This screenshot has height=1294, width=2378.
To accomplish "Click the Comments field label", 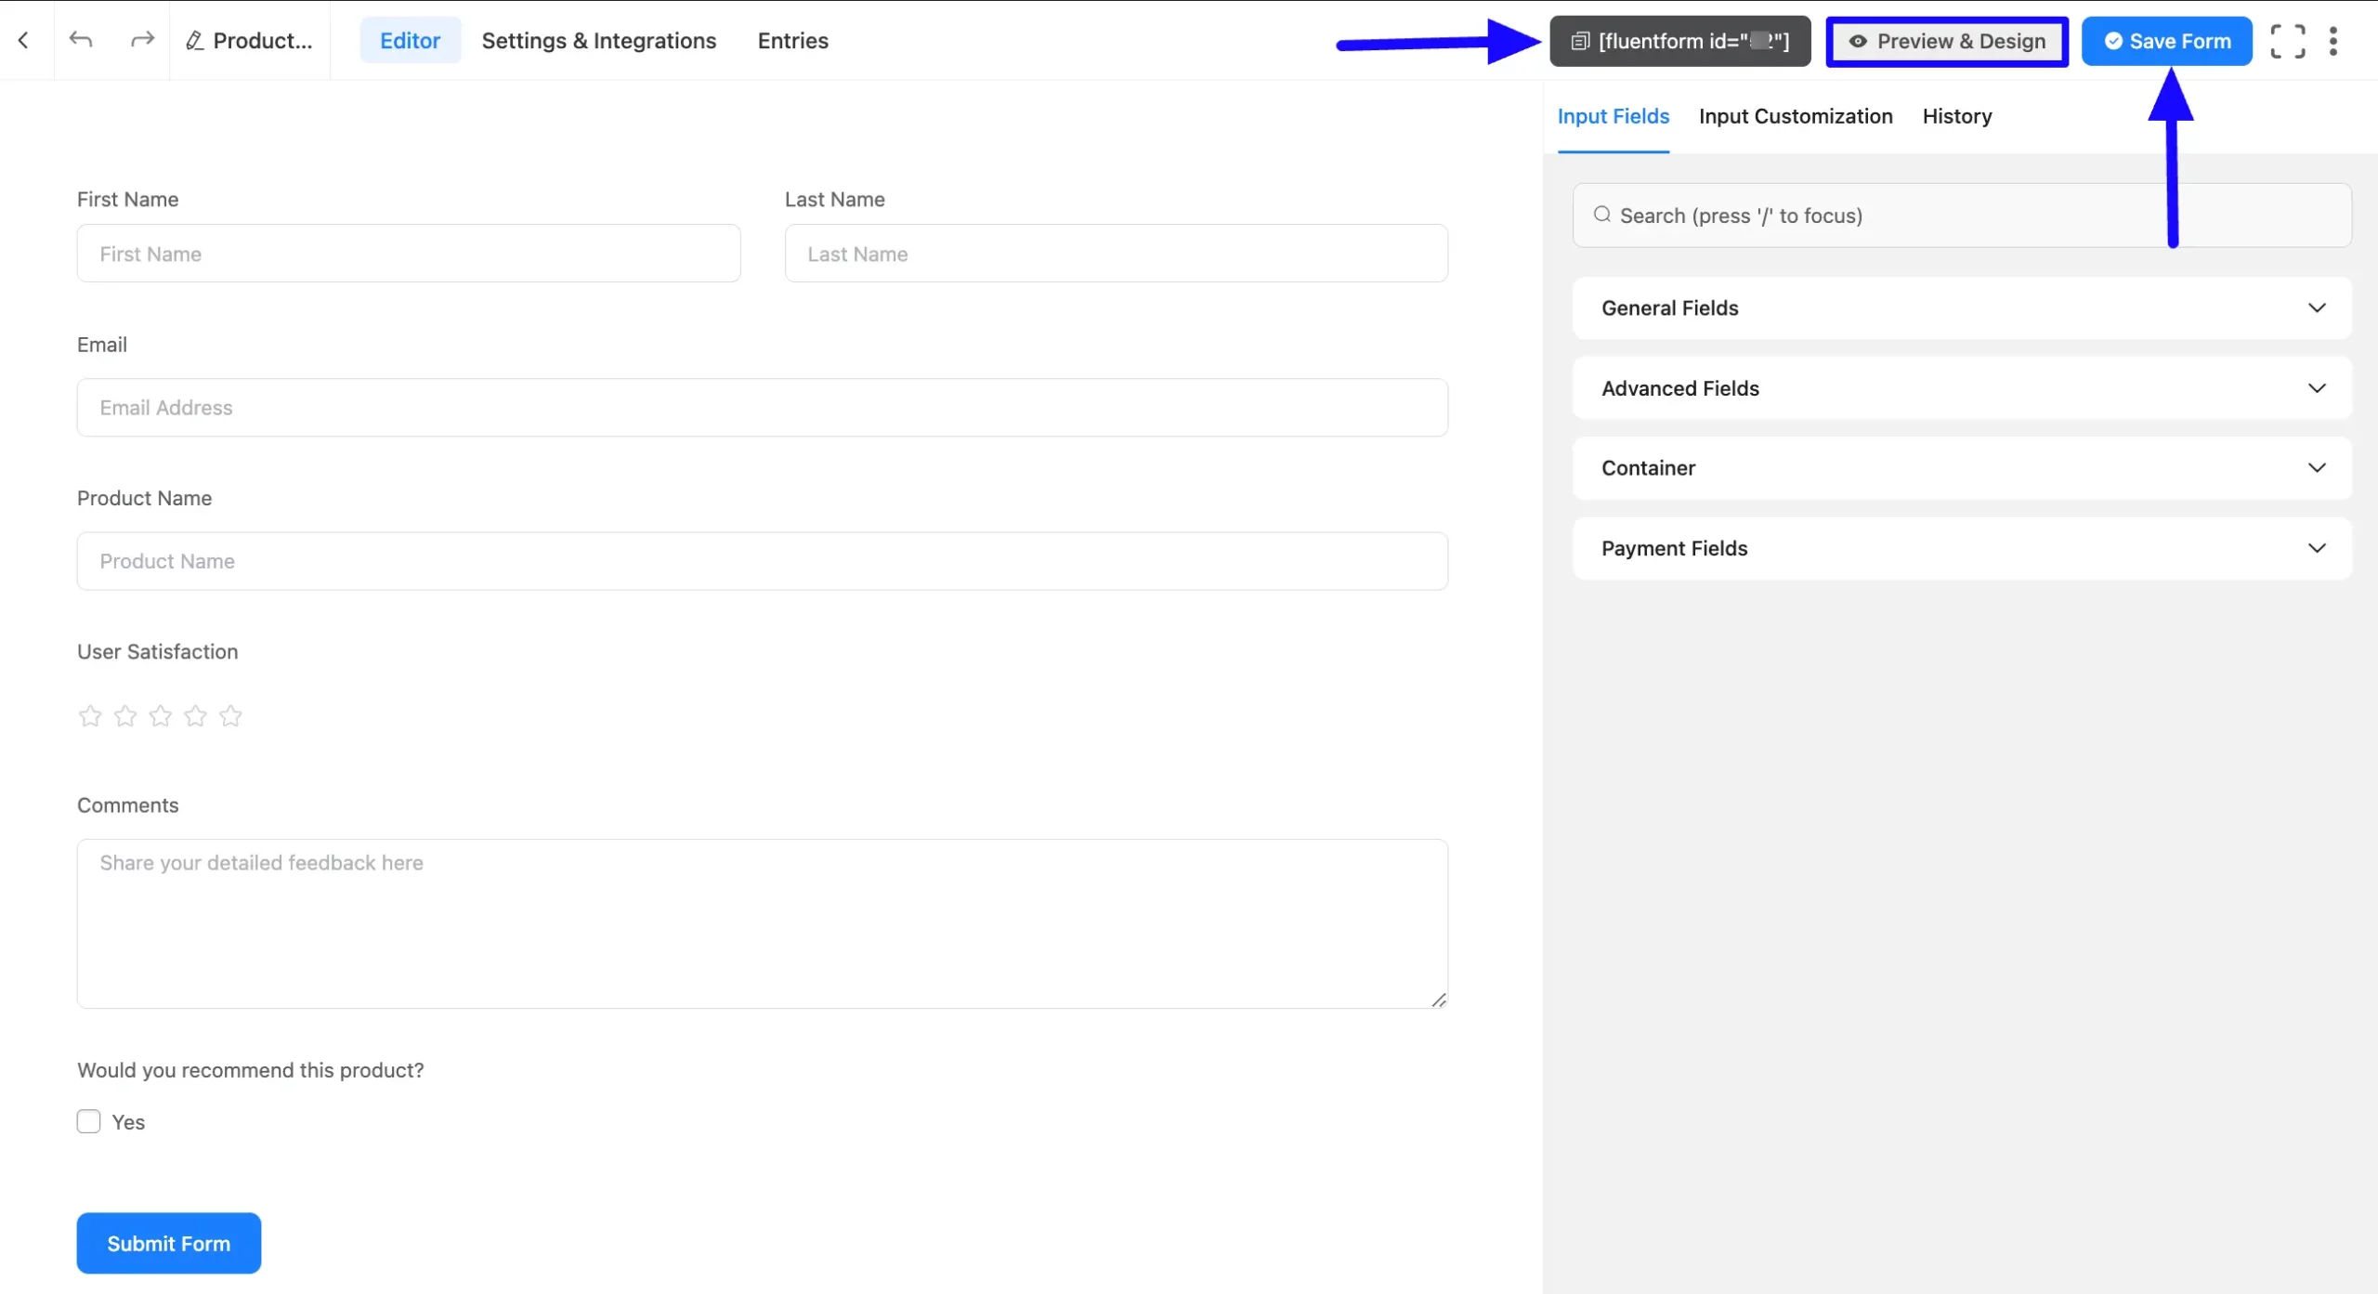I will [128, 805].
